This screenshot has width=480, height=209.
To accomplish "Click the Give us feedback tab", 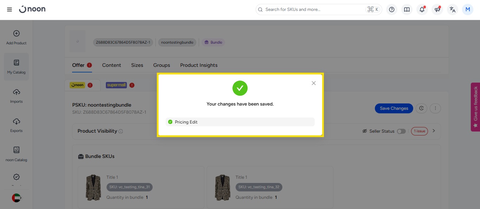I will [475, 107].
